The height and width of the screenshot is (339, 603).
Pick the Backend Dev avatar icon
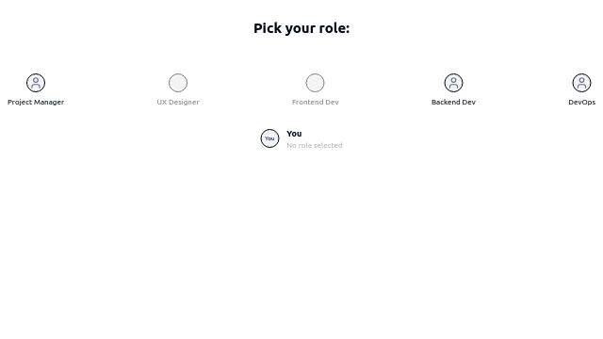tap(453, 83)
